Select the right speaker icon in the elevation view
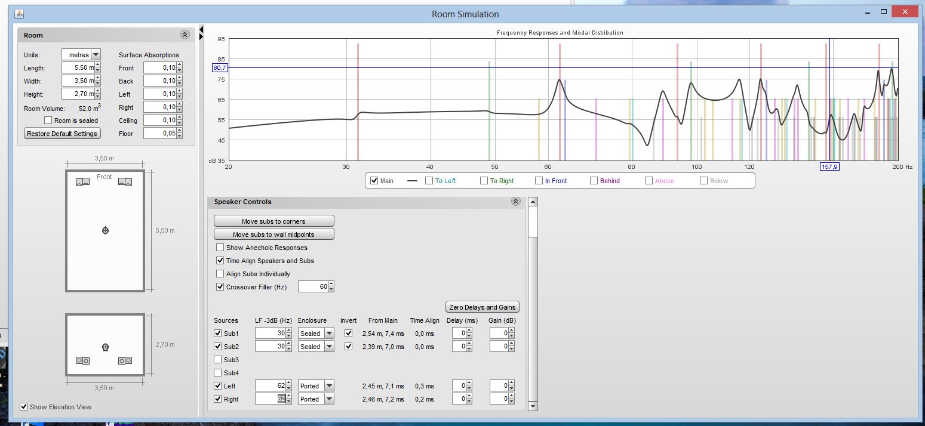Screen dimensions: 925x426 125,360
